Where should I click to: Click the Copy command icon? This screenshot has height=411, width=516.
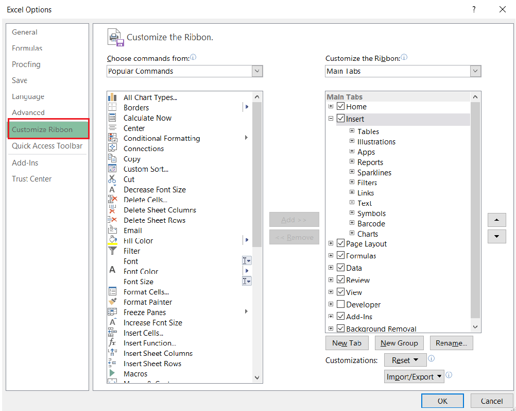pos(113,159)
